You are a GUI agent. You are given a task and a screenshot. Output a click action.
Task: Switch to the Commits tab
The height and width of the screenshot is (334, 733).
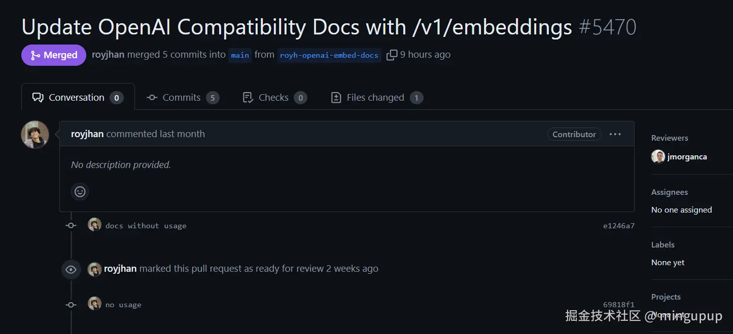(x=181, y=97)
